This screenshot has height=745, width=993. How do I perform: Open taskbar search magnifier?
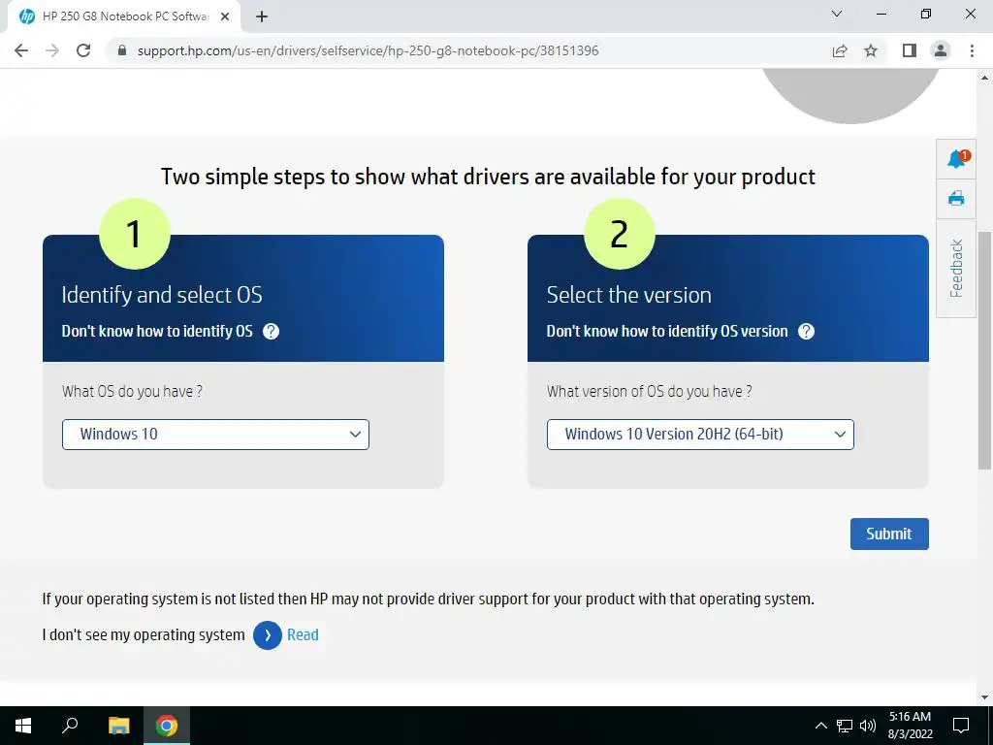point(70,726)
